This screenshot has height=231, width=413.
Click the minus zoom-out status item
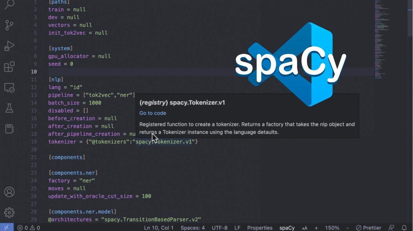point(347,228)
